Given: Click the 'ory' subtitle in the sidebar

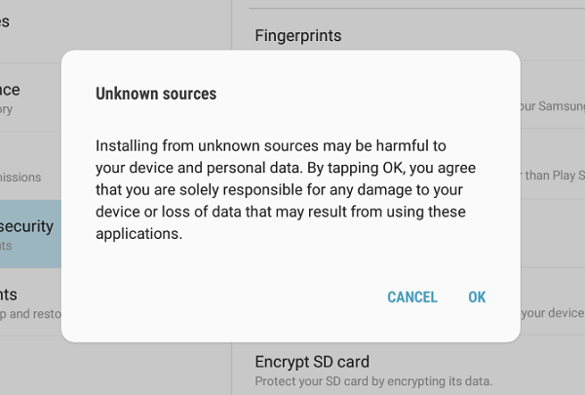Looking at the screenshot, I should [x=8, y=109].
